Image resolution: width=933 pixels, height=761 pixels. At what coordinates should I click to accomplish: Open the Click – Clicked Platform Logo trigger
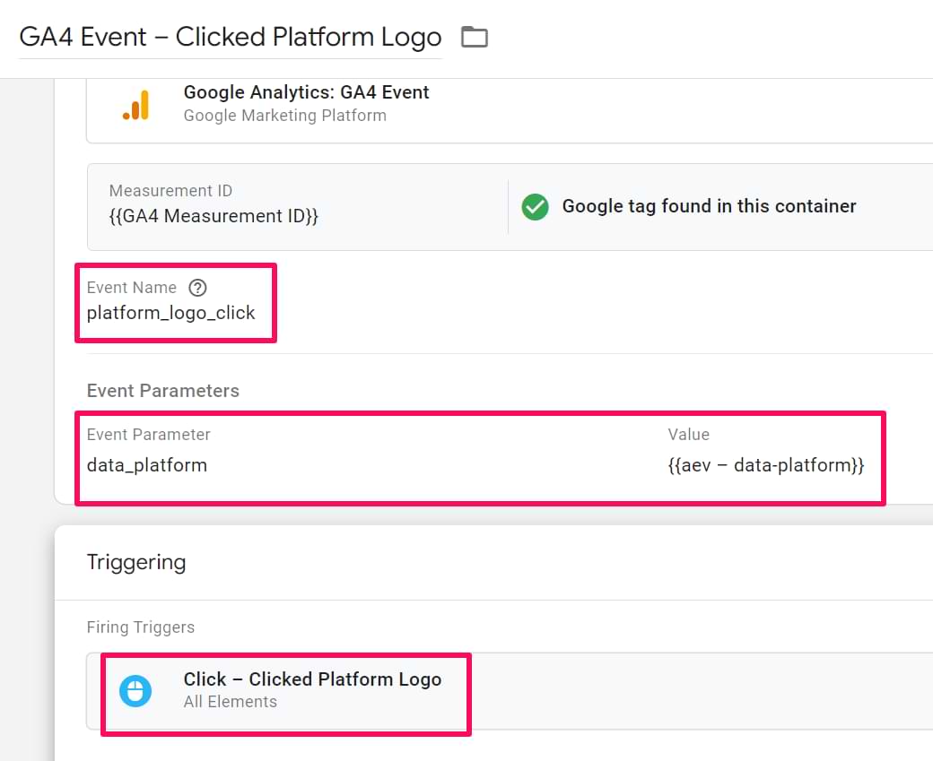point(312,679)
